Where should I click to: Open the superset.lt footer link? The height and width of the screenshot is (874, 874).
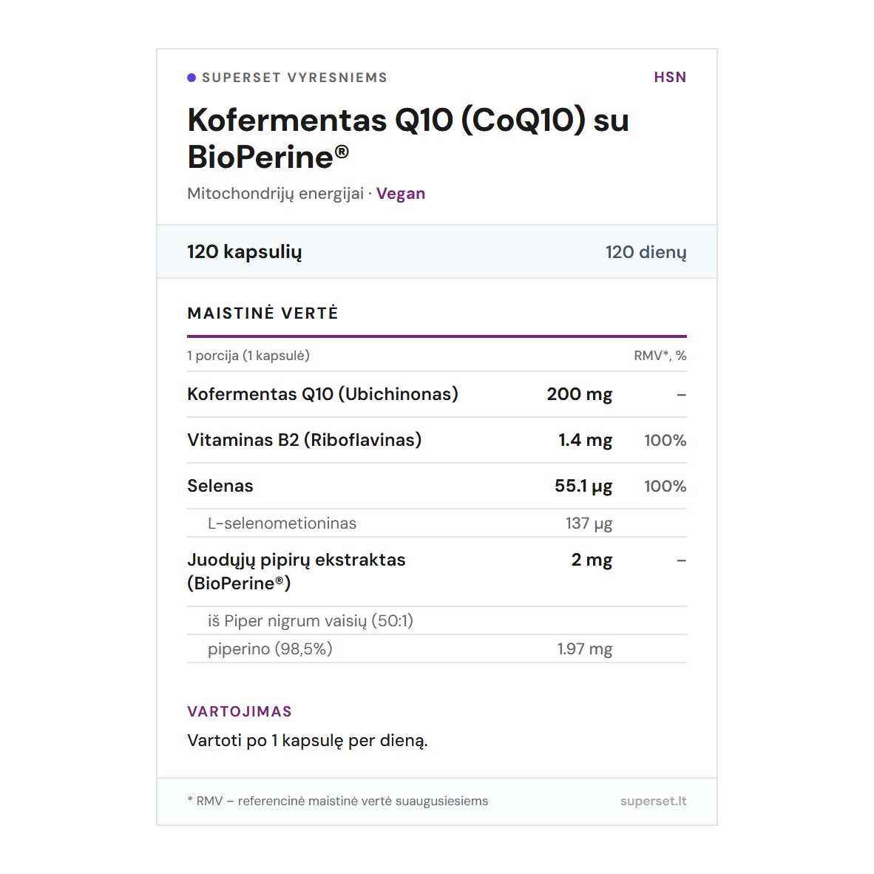click(x=653, y=801)
